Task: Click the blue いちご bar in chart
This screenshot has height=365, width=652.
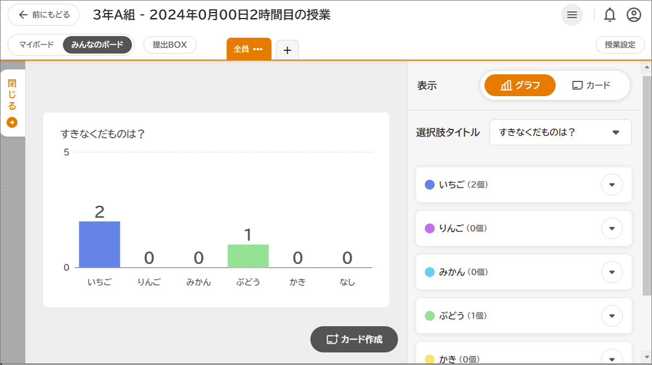Action: 100,245
